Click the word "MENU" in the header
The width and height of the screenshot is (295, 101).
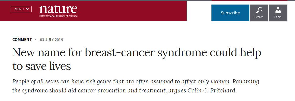pyautogui.click(x=19, y=9)
